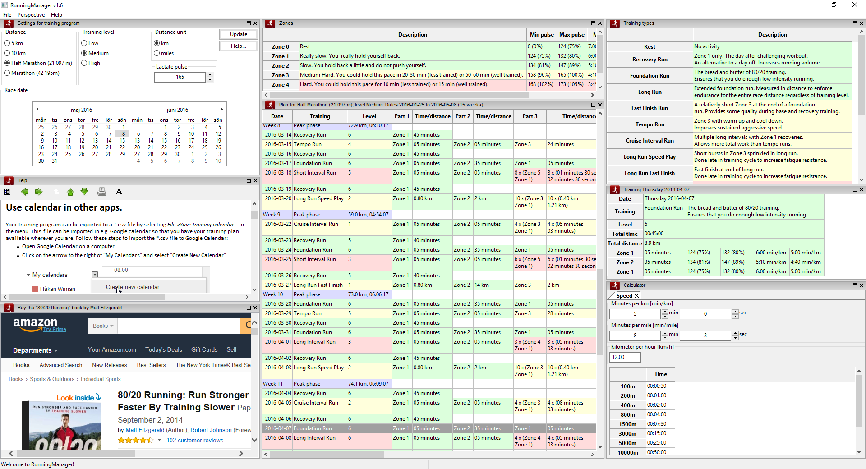
Task: Choose High training level
Action: point(84,63)
